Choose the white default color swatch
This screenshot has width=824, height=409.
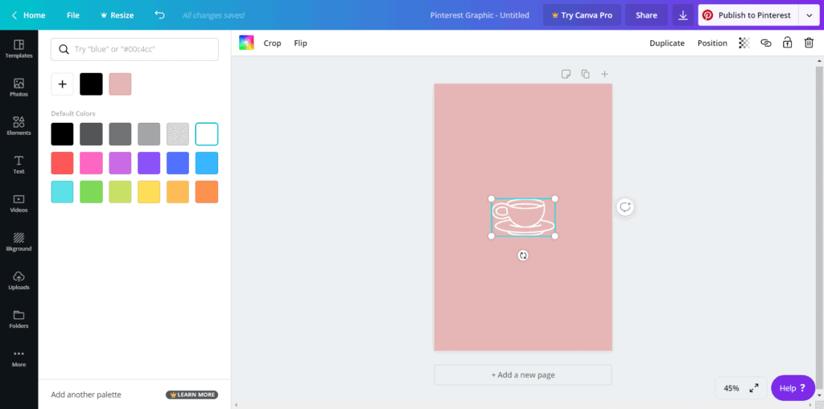207,134
